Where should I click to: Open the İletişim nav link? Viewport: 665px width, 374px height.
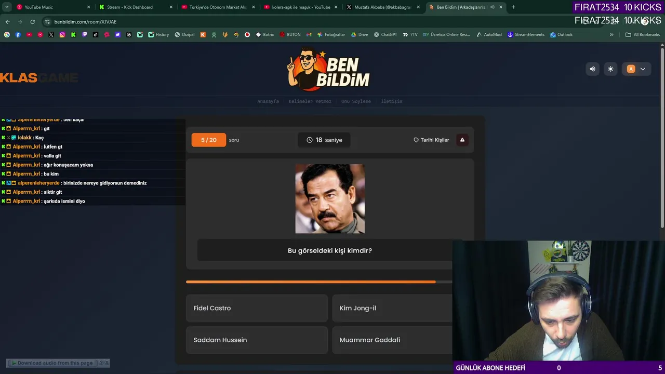pos(392,101)
